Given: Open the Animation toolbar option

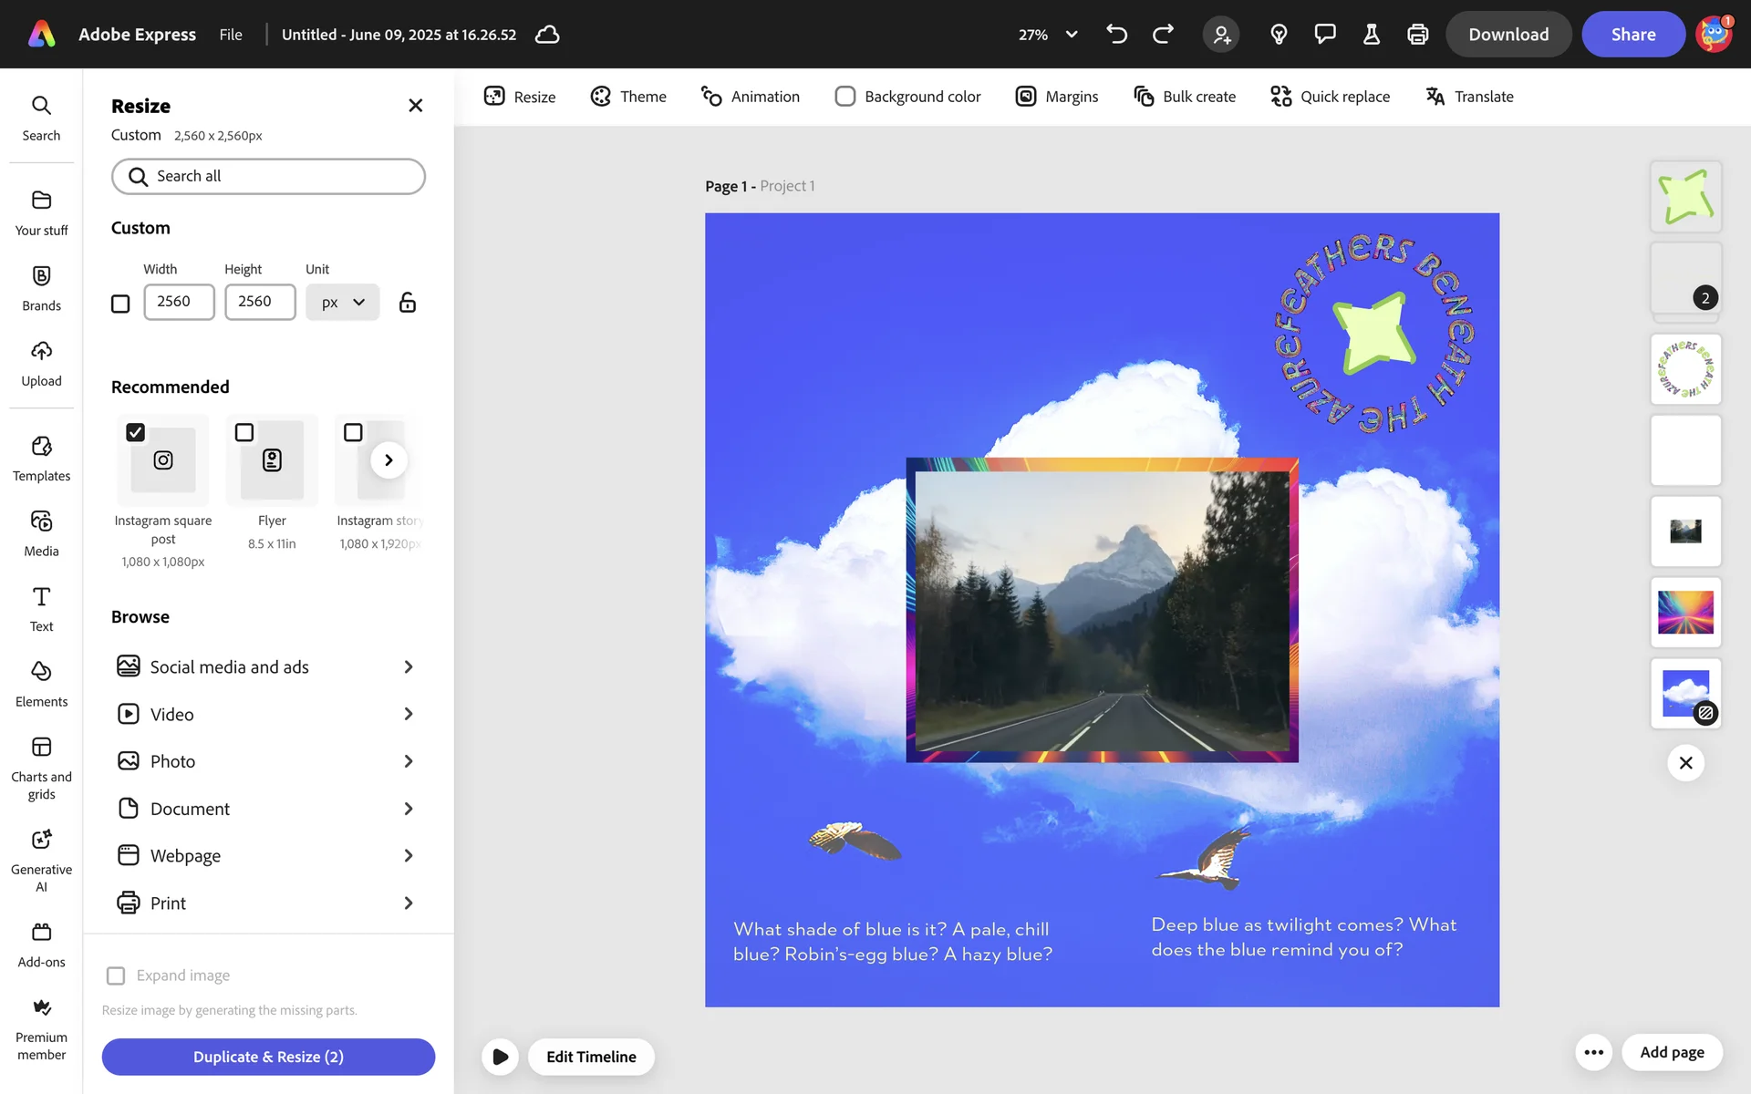Looking at the screenshot, I should click(x=750, y=97).
